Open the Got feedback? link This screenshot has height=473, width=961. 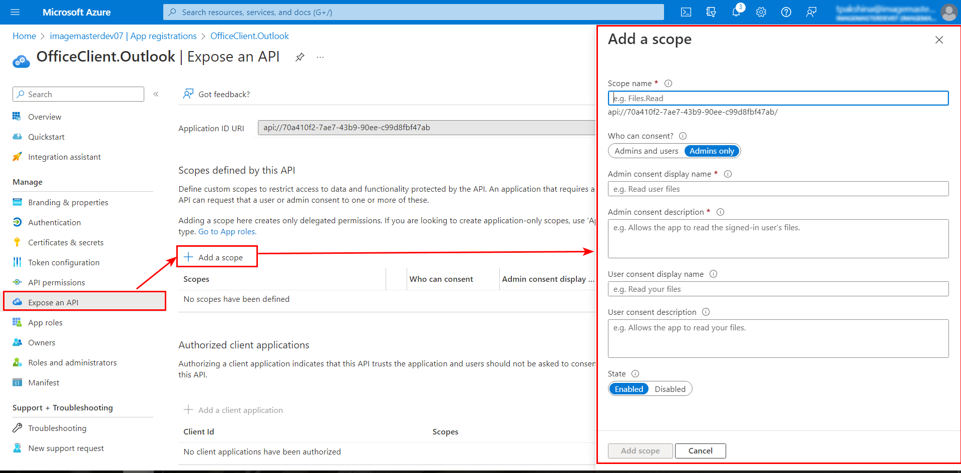[x=217, y=94]
